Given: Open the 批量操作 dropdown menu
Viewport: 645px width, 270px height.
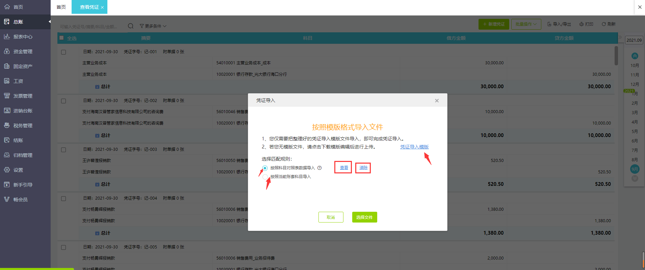Looking at the screenshot, I should (526, 24).
